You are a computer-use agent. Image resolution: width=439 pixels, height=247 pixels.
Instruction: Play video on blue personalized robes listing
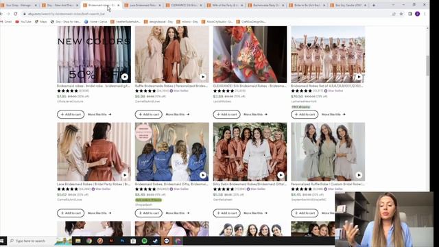(203, 175)
